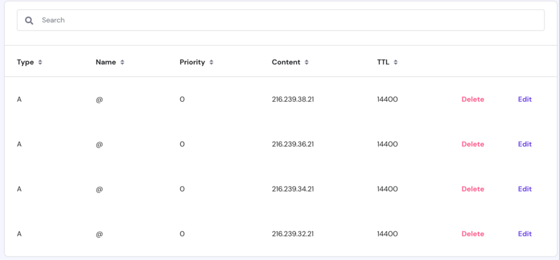
Task: Click the TTL value in 216.239.34.21 row
Action: (x=387, y=189)
